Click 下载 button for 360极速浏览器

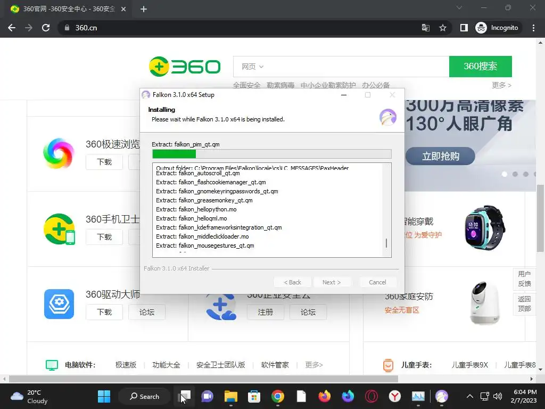click(104, 162)
